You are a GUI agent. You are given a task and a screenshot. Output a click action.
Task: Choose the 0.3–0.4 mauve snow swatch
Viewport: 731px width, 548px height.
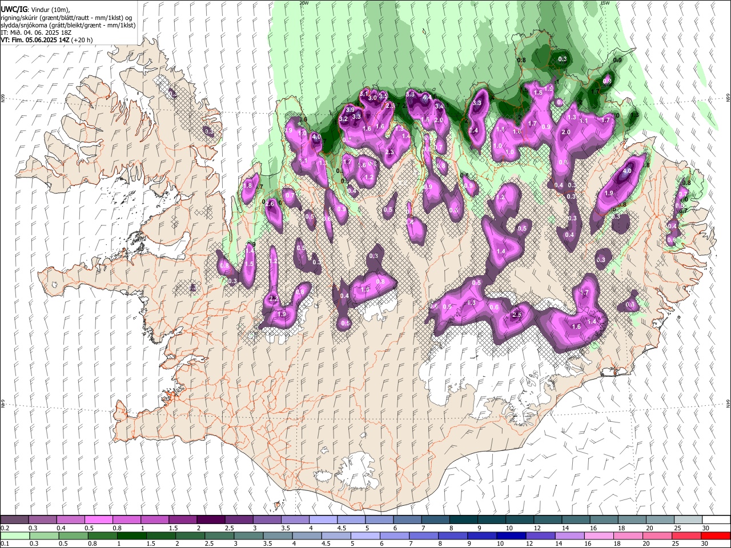pyautogui.click(x=43, y=519)
